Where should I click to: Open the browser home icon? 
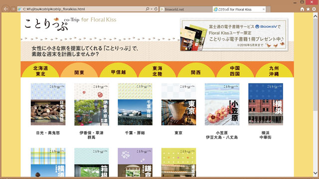[303, 9]
